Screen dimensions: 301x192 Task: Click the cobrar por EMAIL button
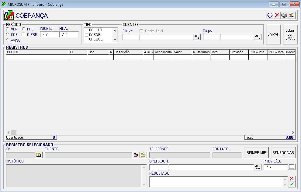click(x=290, y=34)
